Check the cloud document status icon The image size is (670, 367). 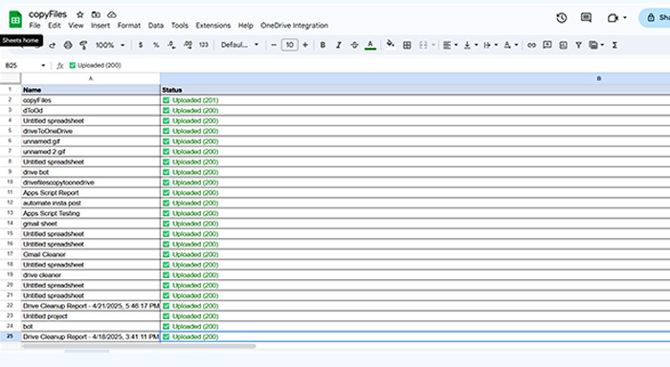click(x=112, y=14)
